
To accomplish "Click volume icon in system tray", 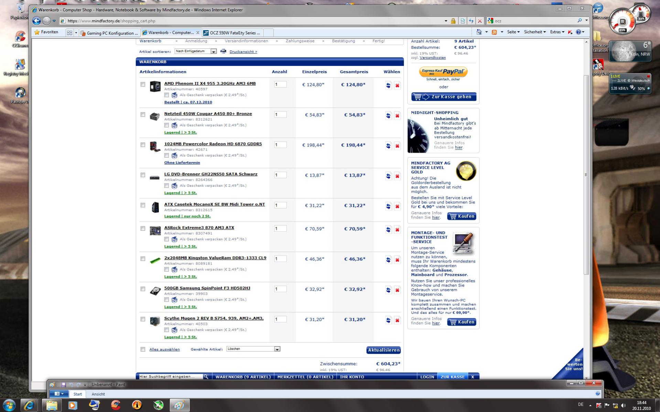I will (623, 405).
